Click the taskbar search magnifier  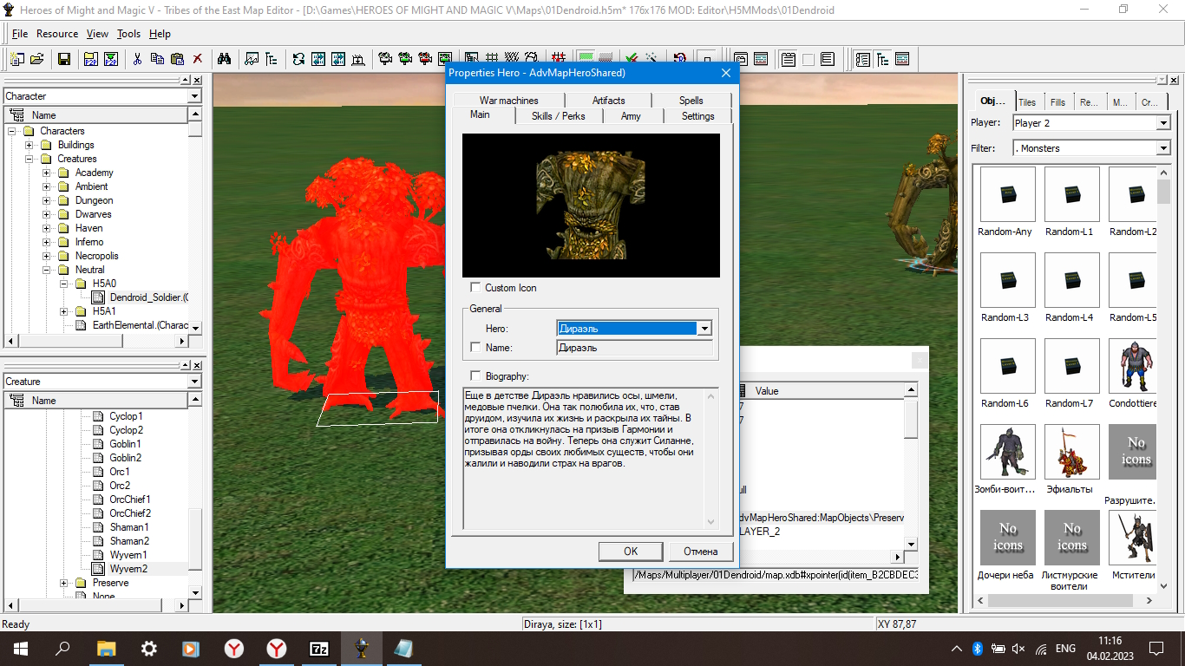[x=63, y=648]
